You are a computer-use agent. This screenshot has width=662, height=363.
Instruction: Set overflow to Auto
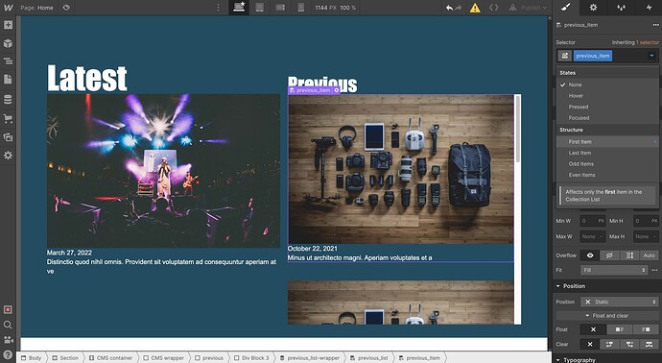(x=649, y=255)
